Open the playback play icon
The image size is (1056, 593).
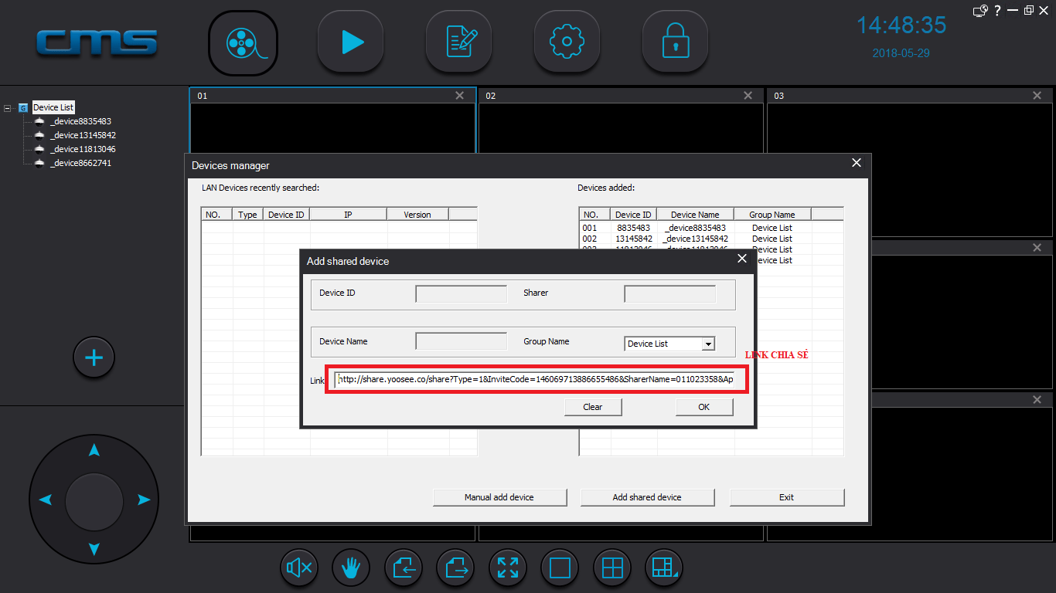coord(351,42)
